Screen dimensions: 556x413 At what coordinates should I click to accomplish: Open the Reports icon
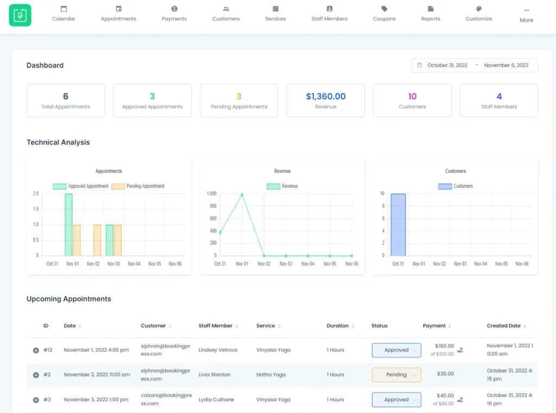point(431,9)
